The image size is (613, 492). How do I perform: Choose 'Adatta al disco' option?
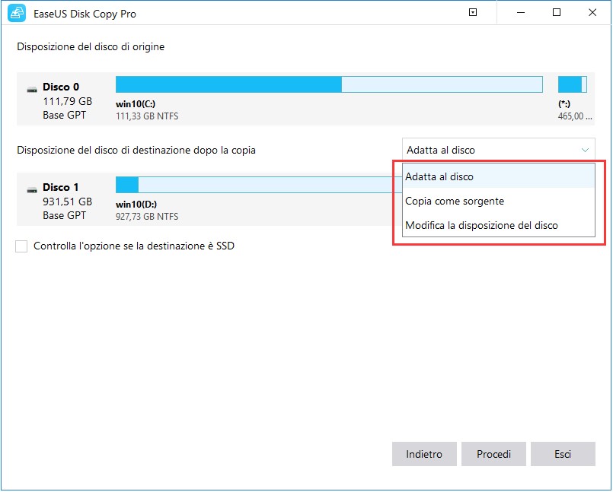(499, 176)
